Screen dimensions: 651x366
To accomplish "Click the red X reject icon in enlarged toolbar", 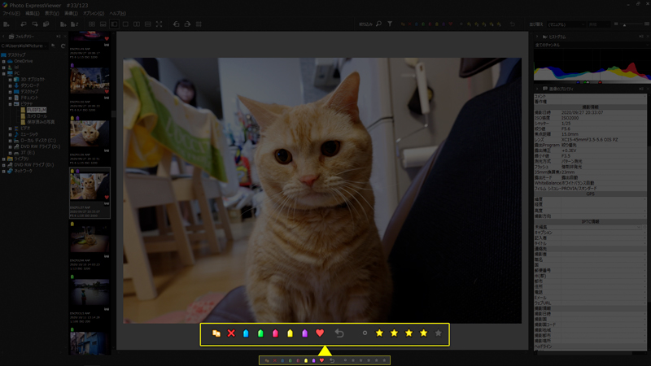I will tap(231, 333).
